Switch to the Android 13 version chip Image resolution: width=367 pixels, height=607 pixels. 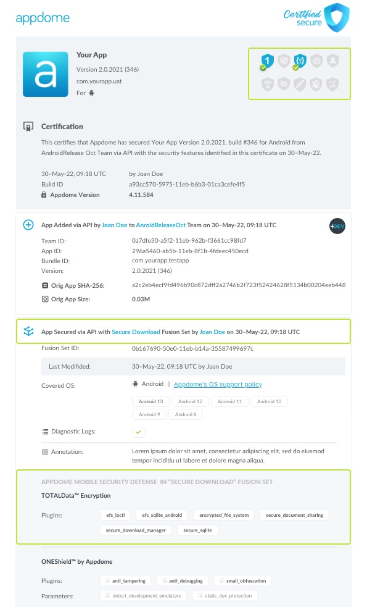pyautogui.click(x=150, y=401)
